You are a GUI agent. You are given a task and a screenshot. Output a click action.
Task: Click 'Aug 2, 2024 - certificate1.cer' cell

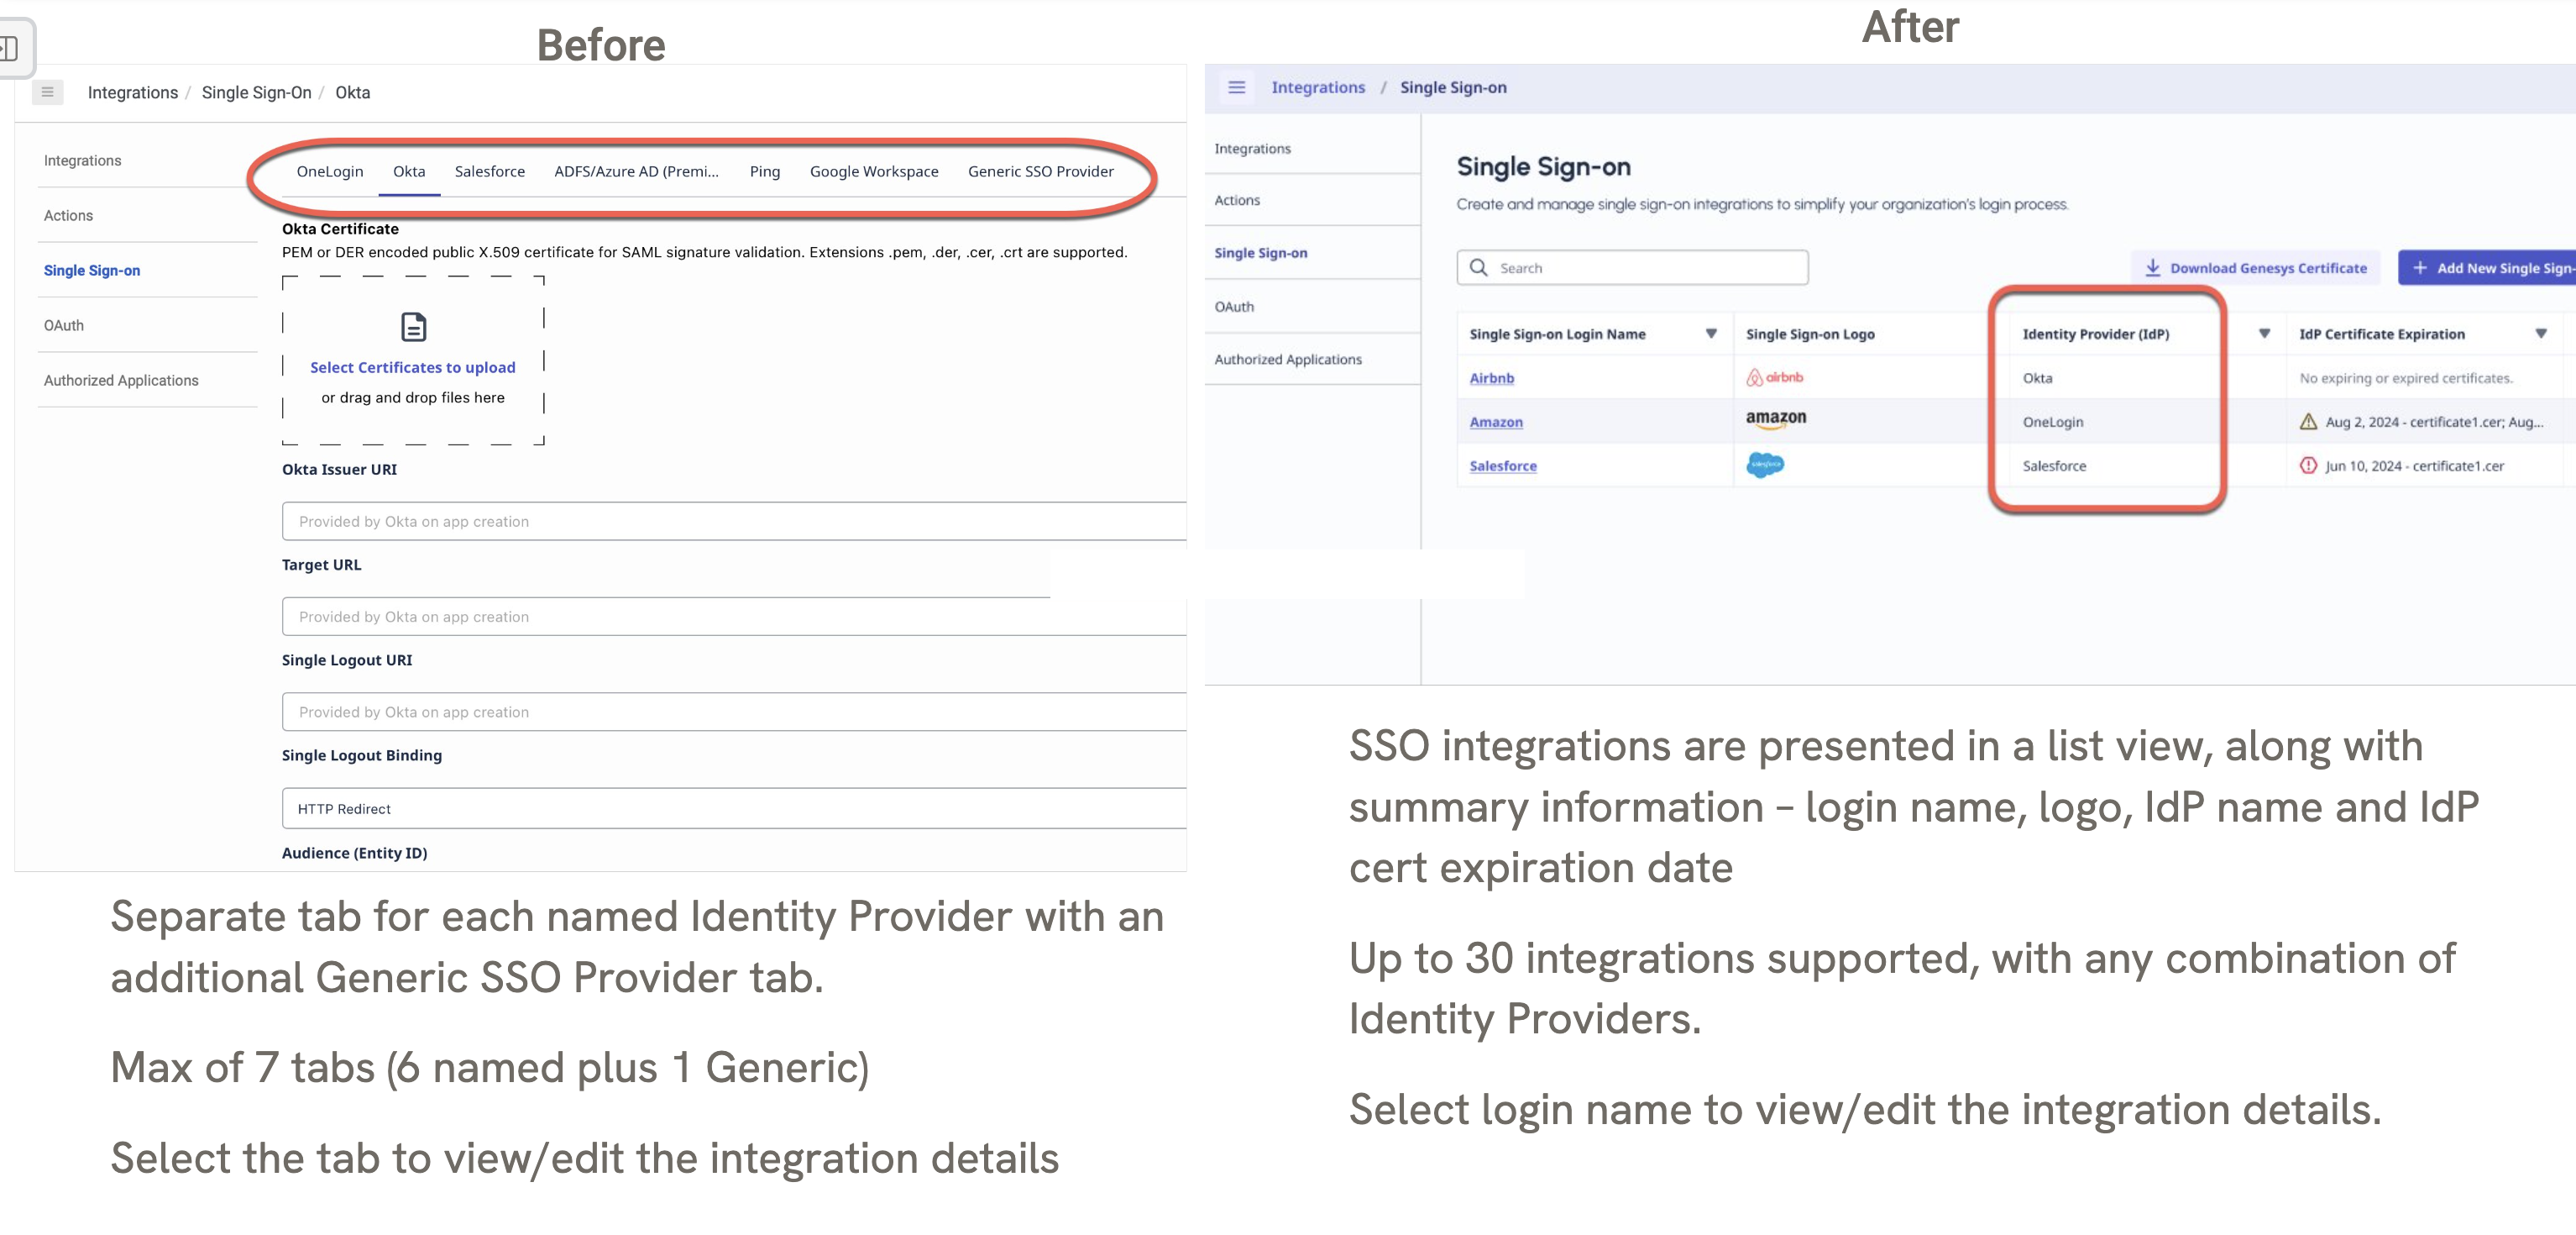tap(2434, 422)
